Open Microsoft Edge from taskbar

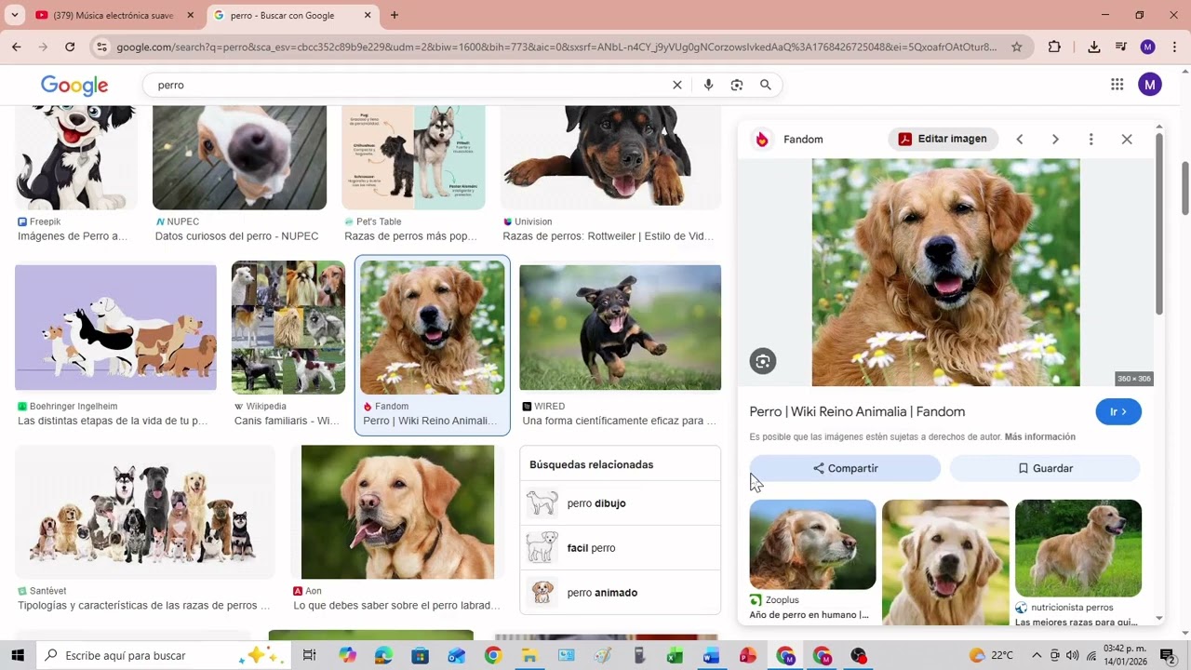point(383,655)
